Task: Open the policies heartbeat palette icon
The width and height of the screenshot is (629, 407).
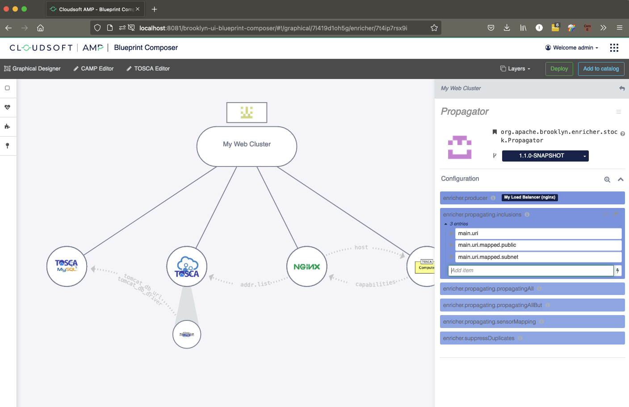Action: click(8, 107)
